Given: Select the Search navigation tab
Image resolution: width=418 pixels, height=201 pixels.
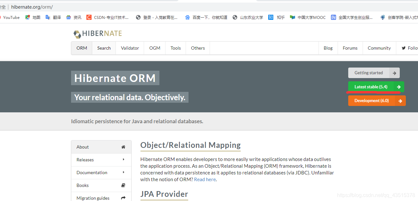Looking at the screenshot, I should coord(104,48).
